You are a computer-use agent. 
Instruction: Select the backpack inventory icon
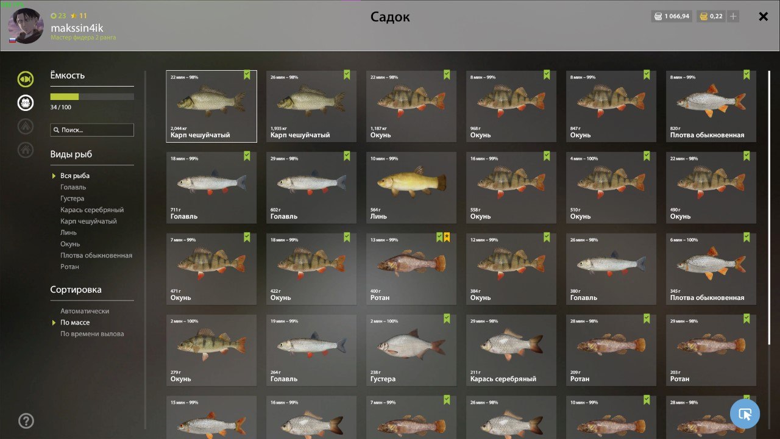26,102
